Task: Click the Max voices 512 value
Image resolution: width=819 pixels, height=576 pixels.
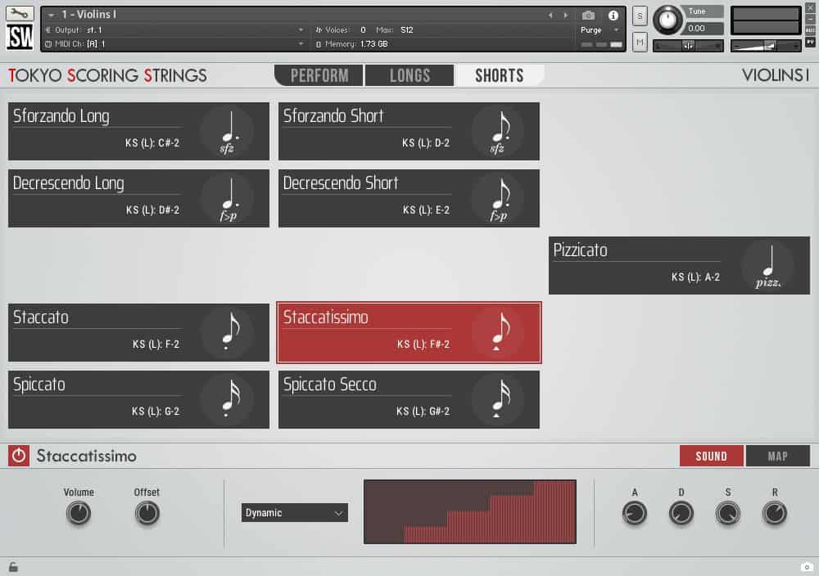Action: [x=407, y=29]
